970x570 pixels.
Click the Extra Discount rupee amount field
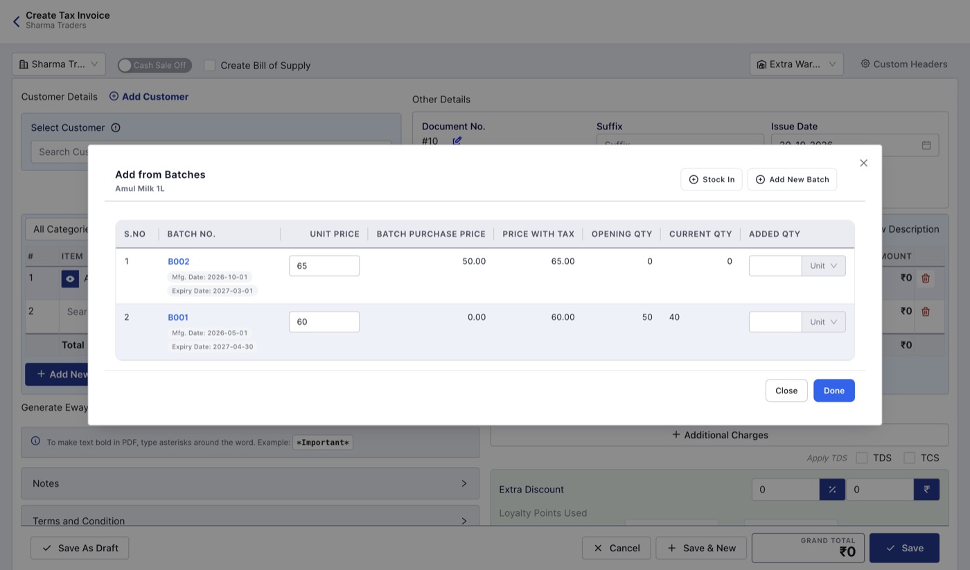coord(880,490)
